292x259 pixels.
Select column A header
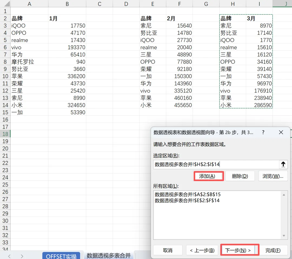click(x=29, y=4)
